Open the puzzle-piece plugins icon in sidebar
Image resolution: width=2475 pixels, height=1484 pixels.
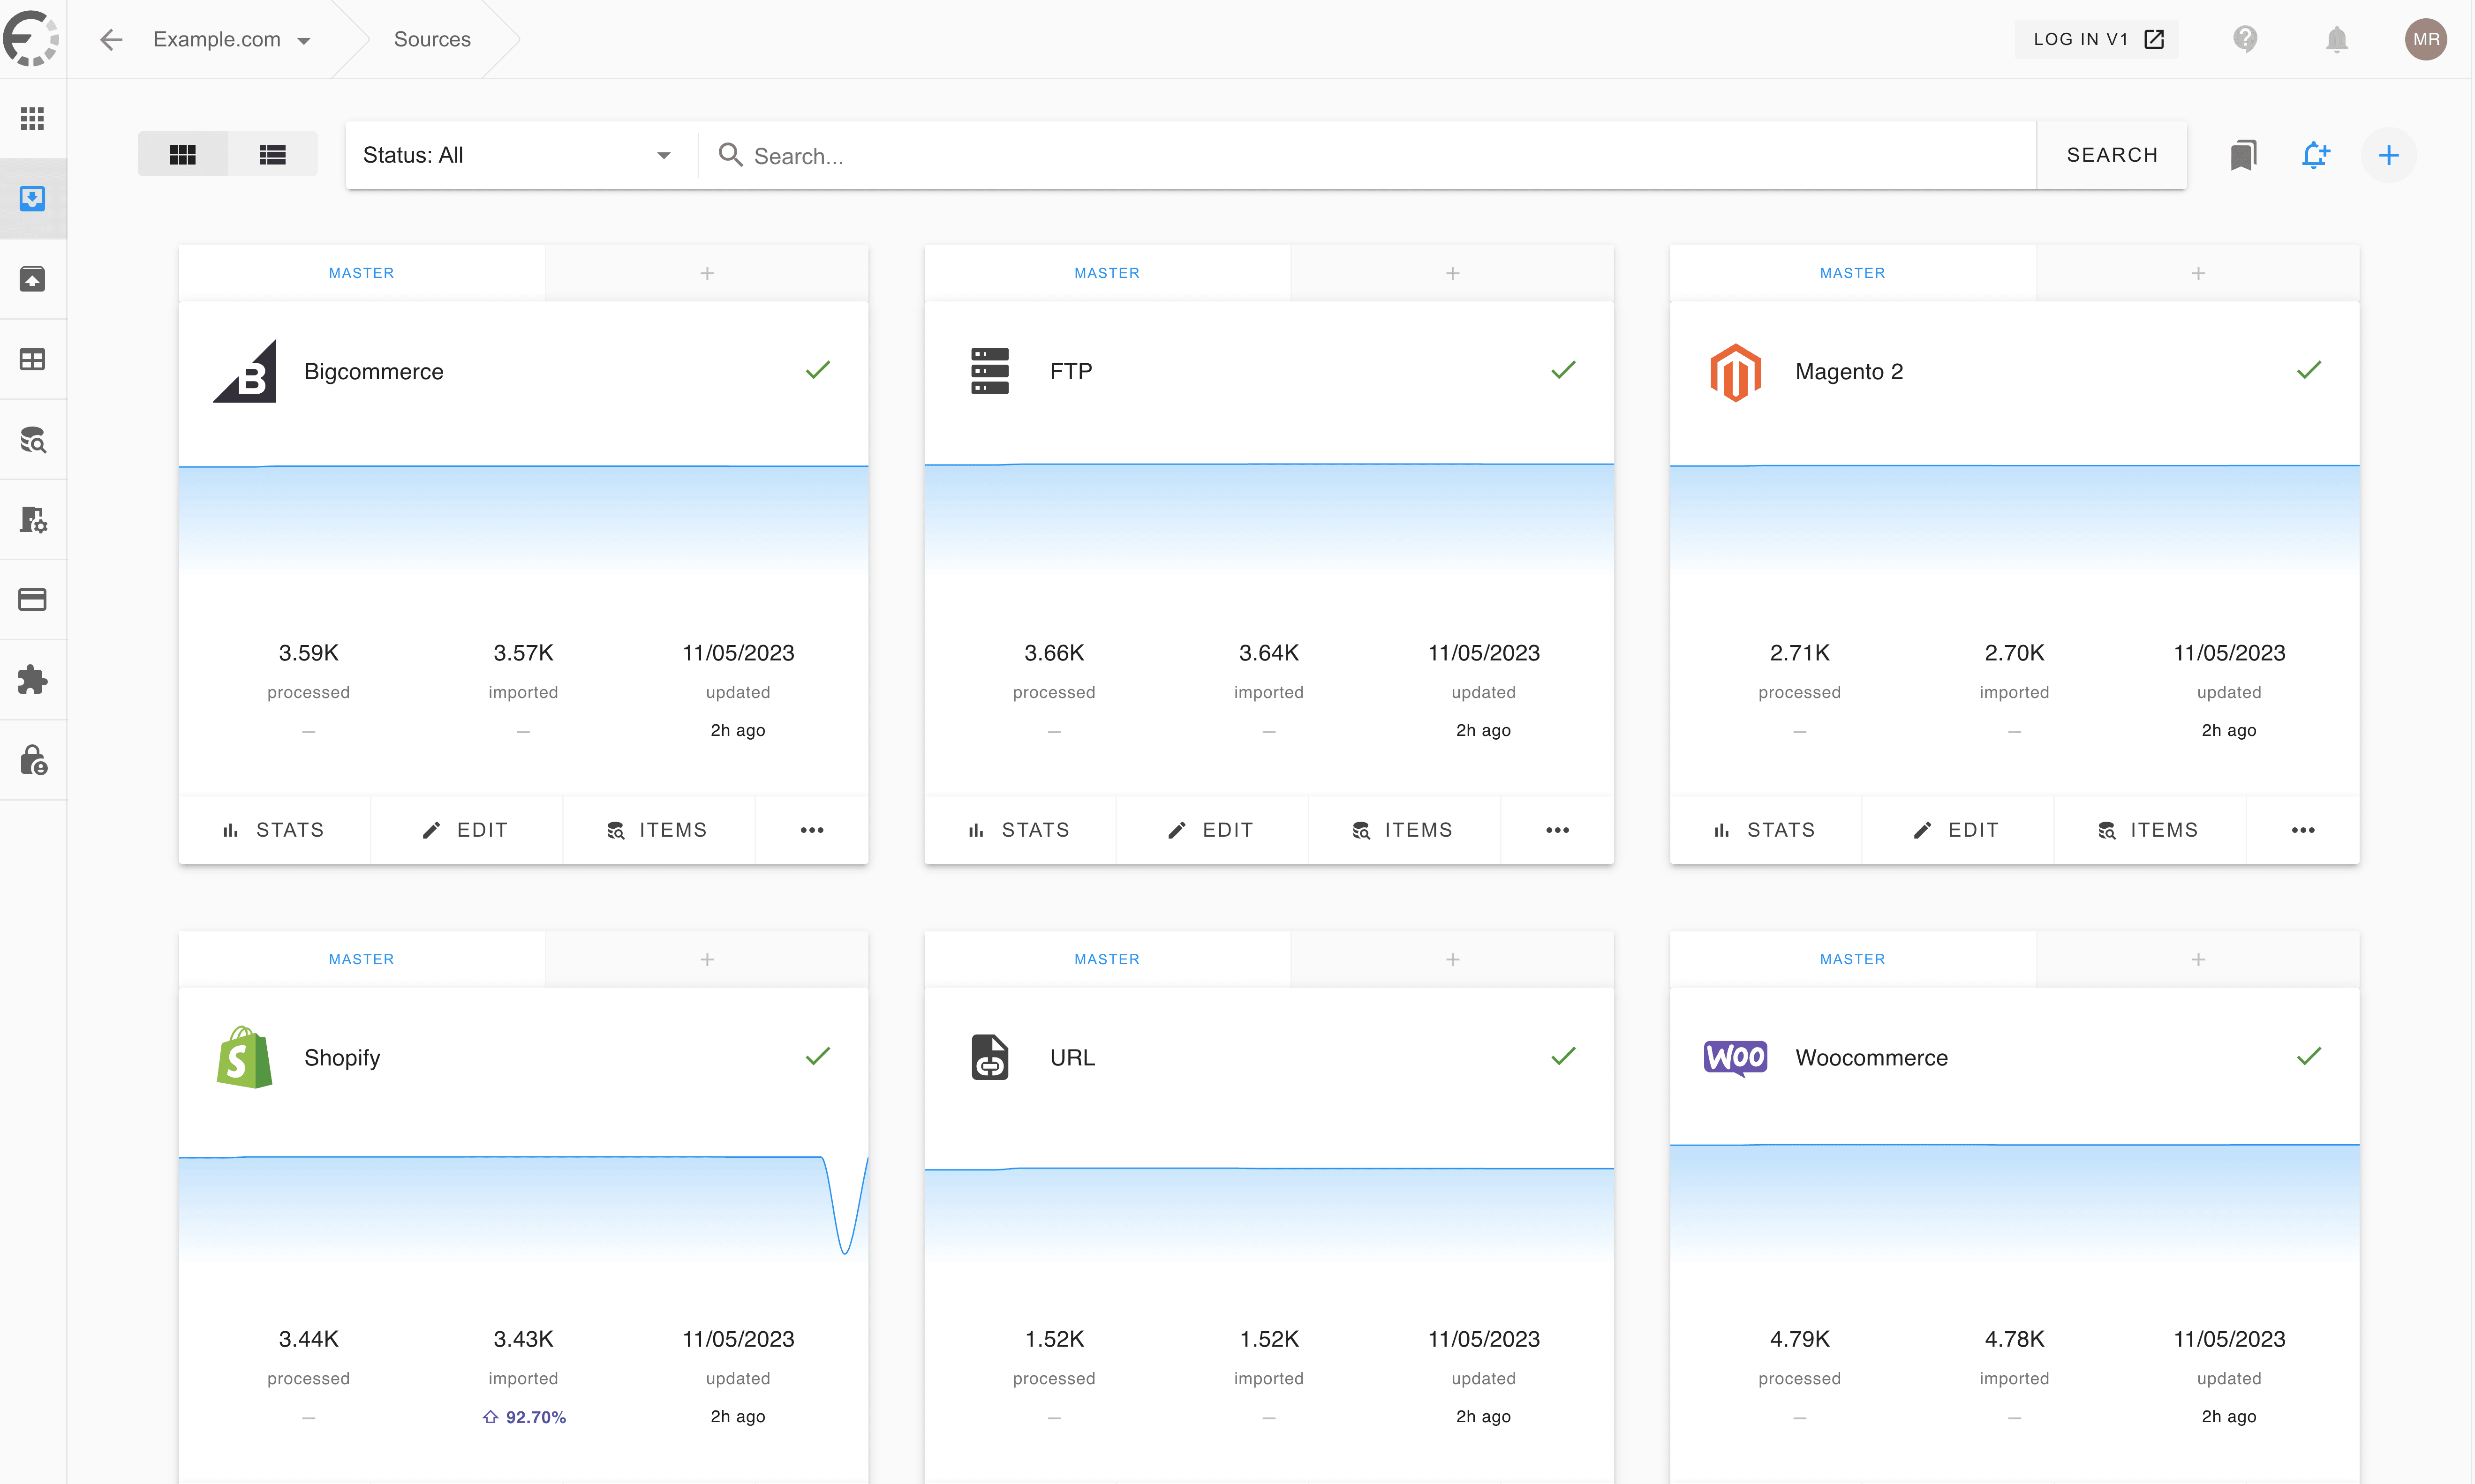point(32,680)
